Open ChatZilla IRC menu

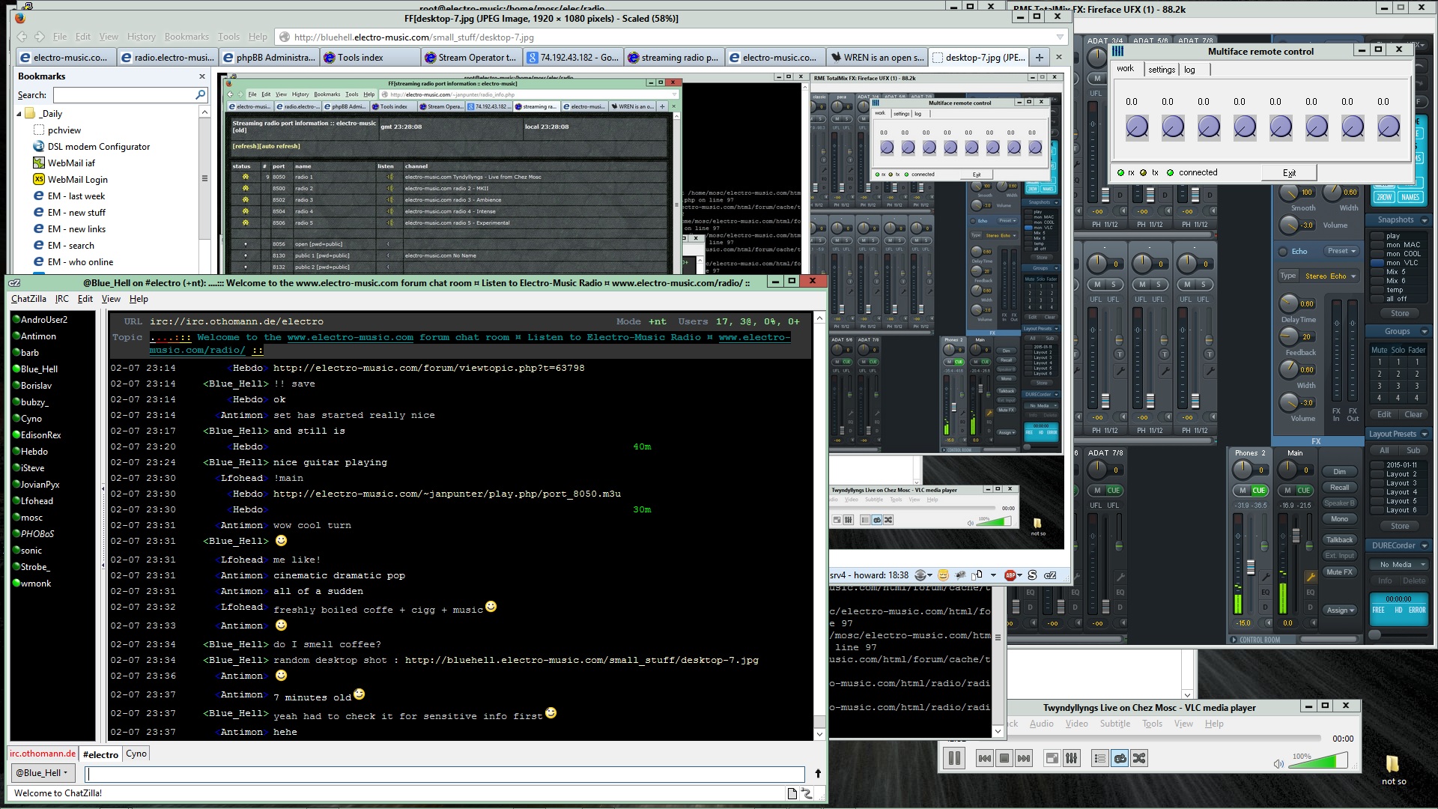pos(61,299)
